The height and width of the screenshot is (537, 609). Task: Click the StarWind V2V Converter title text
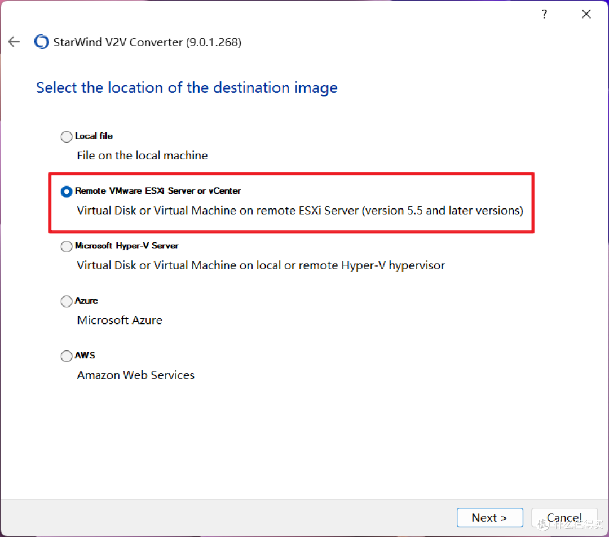[x=147, y=42]
